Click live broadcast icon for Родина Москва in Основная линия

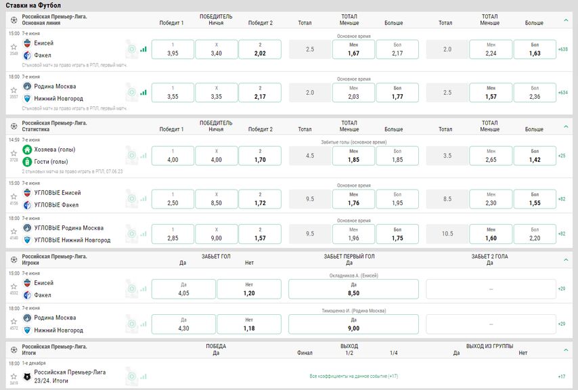[131, 93]
